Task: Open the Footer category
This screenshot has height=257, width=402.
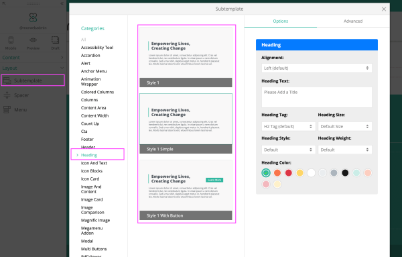Action: [x=87, y=139]
